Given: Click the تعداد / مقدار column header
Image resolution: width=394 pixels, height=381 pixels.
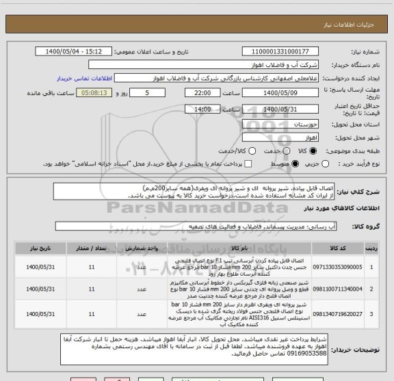Looking at the screenshot, I should pyautogui.click(x=92, y=248).
